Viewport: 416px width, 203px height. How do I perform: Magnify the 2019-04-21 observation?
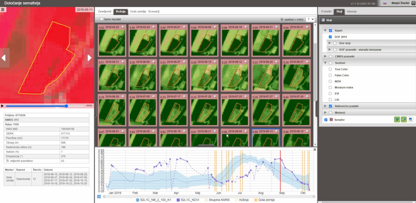(x=277, y=27)
